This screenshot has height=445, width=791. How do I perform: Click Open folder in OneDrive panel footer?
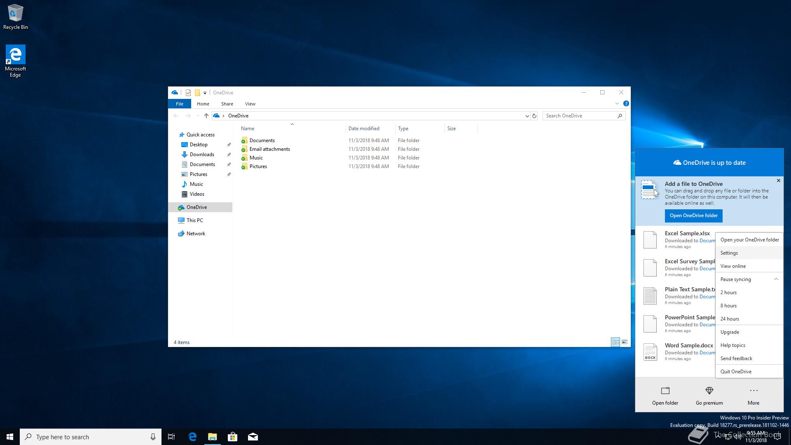665,396
